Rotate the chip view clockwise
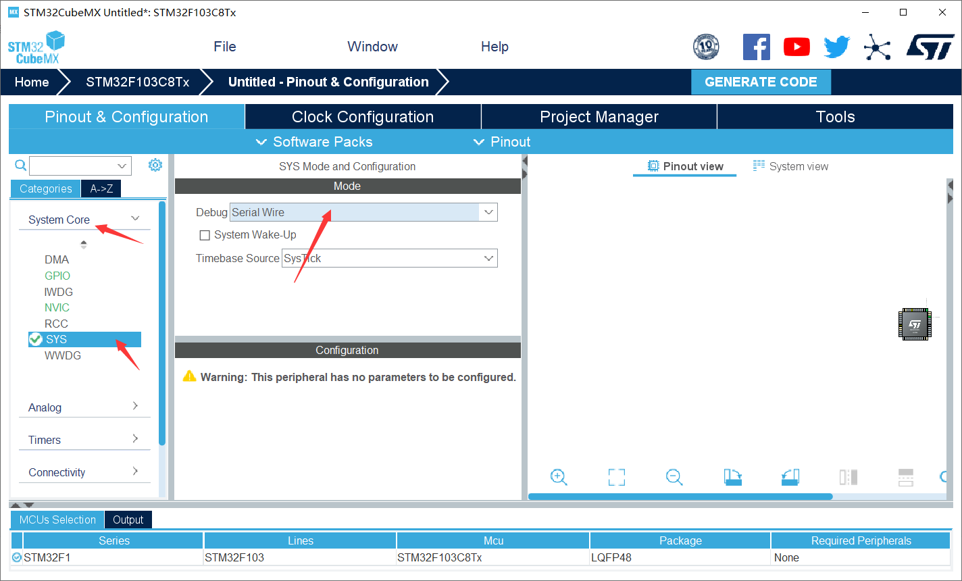 [732, 477]
